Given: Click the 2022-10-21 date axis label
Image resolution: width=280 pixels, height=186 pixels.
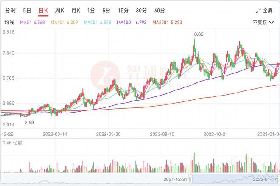Looking at the screenshot, I should coord(216,134).
